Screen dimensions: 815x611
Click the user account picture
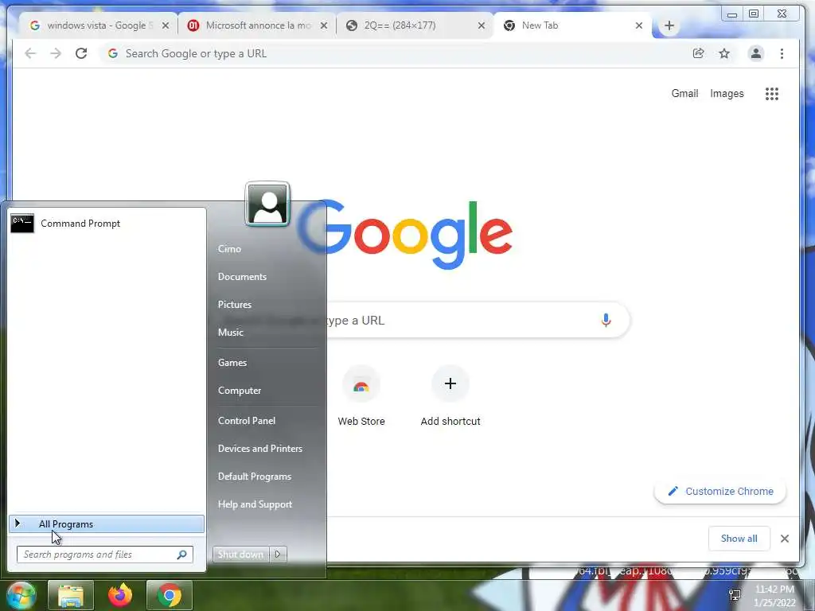(x=267, y=204)
